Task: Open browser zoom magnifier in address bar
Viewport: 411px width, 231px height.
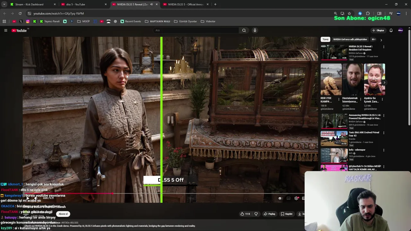Action: click(x=335, y=13)
